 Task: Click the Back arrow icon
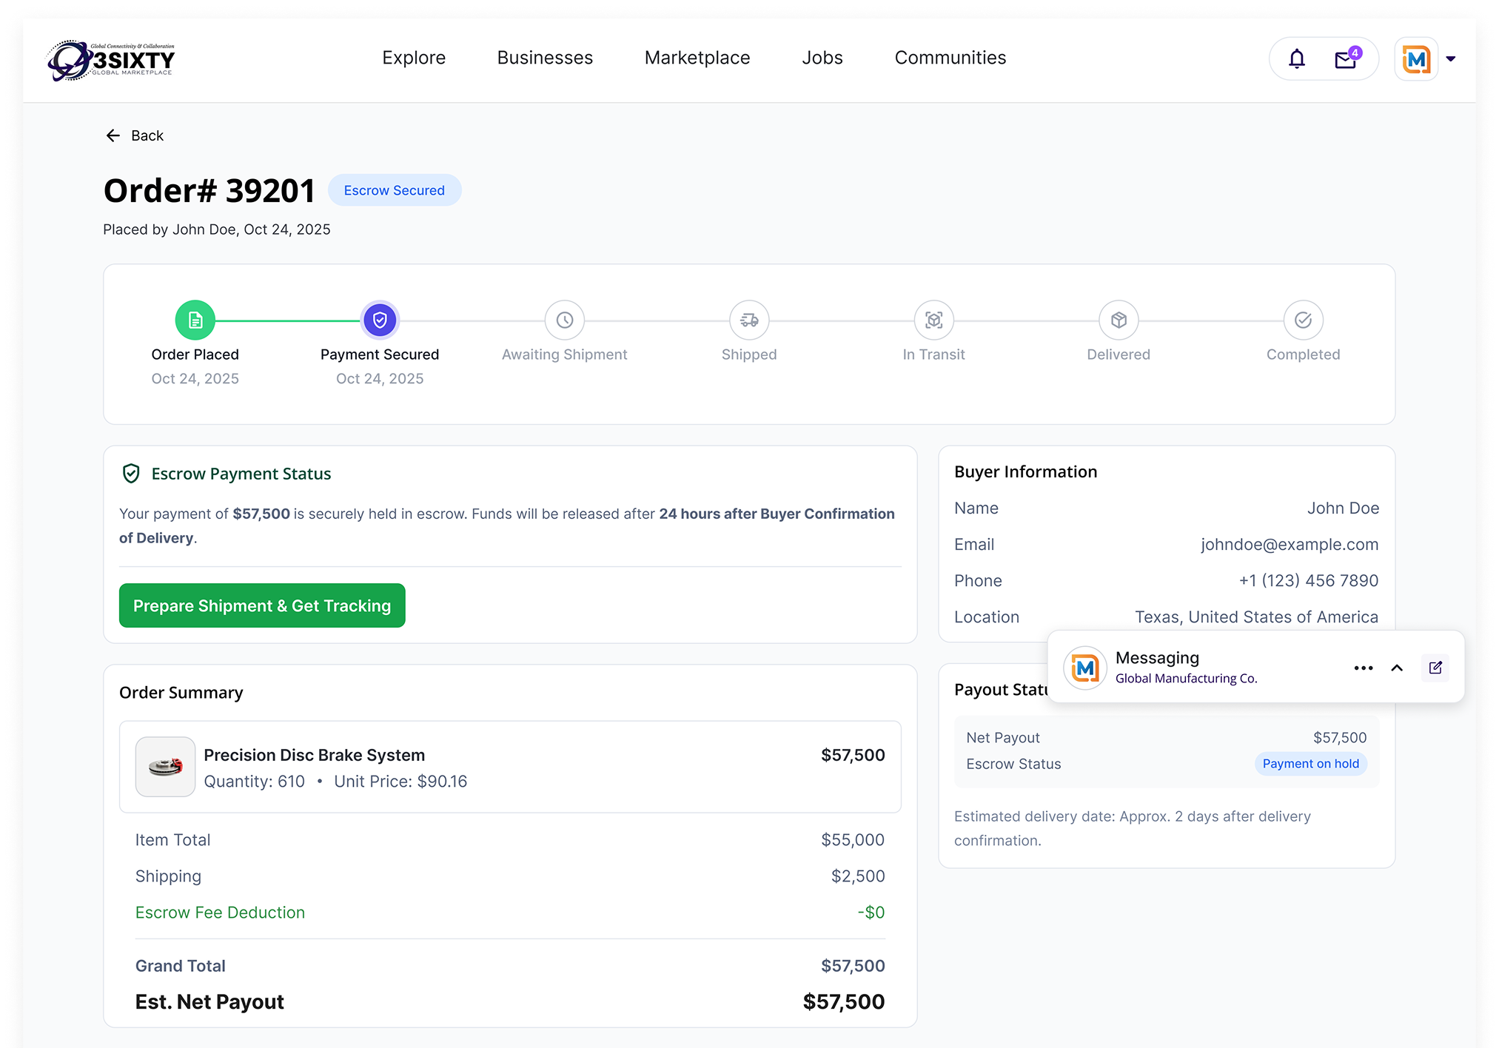[113, 135]
